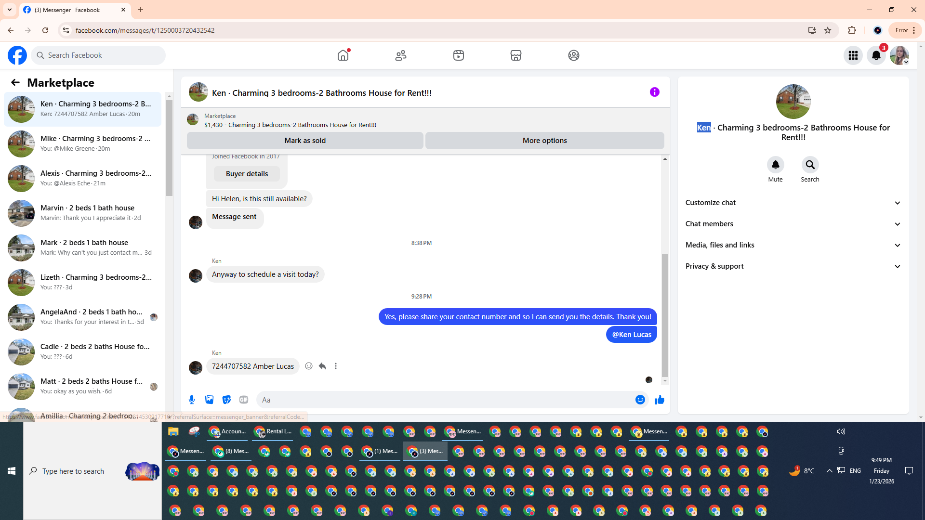Expand Media, files and links section
The width and height of the screenshot is (925, 520).
pos(793,245)
